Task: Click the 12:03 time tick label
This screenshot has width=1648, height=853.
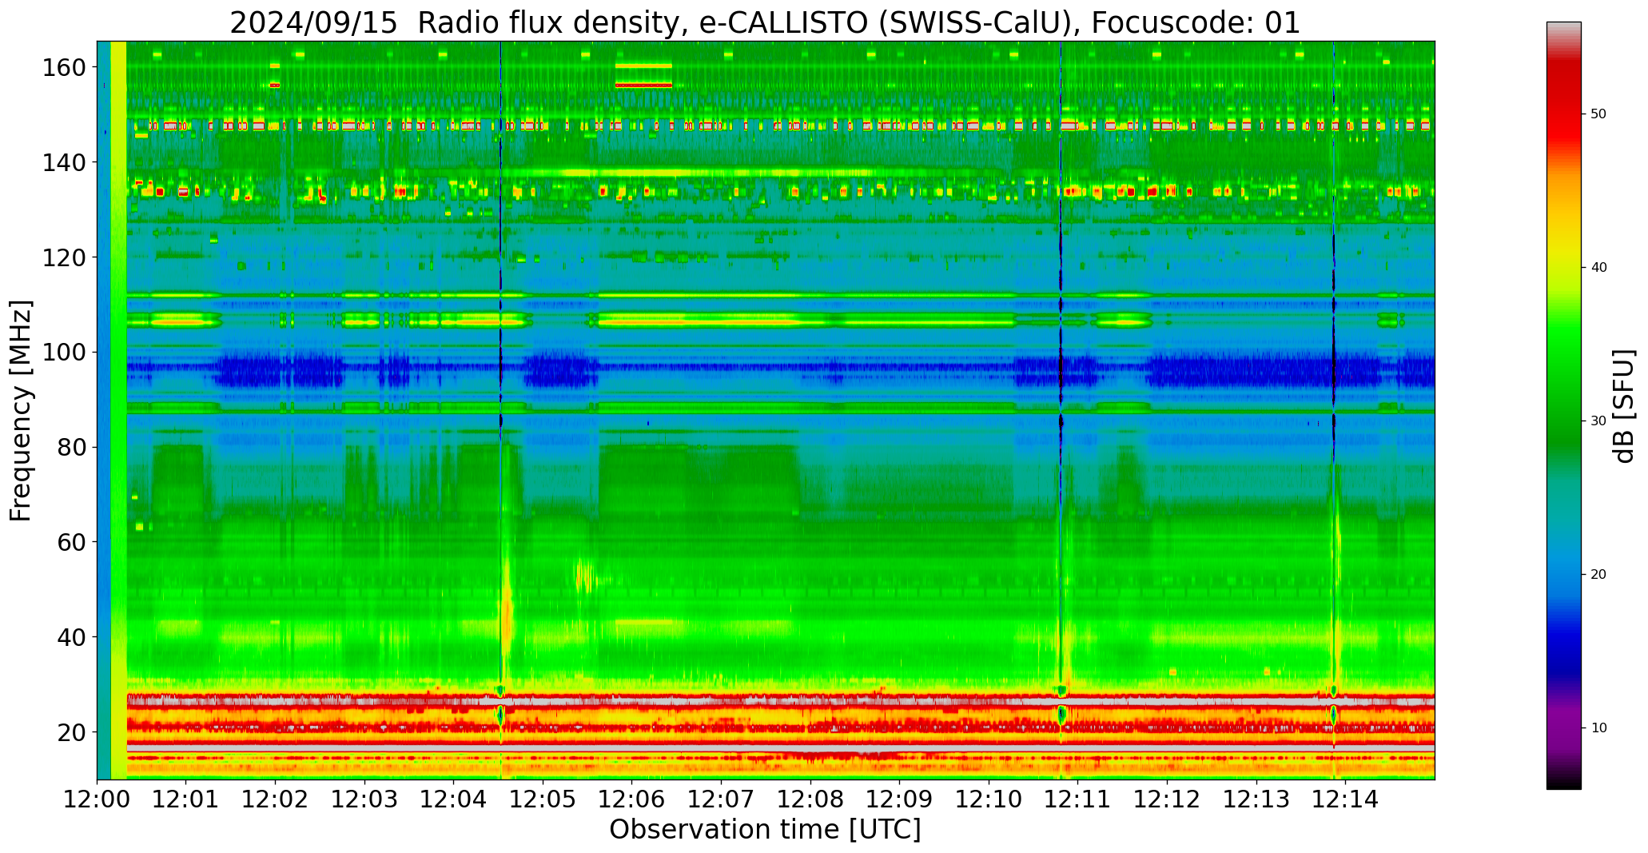Action: point(365,799)
